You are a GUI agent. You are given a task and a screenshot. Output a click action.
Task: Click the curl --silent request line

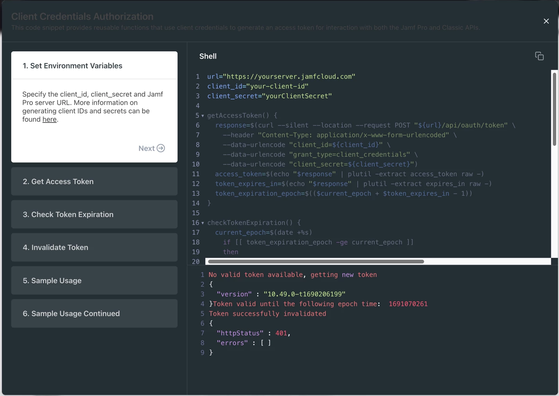click(x=365, y=125)
